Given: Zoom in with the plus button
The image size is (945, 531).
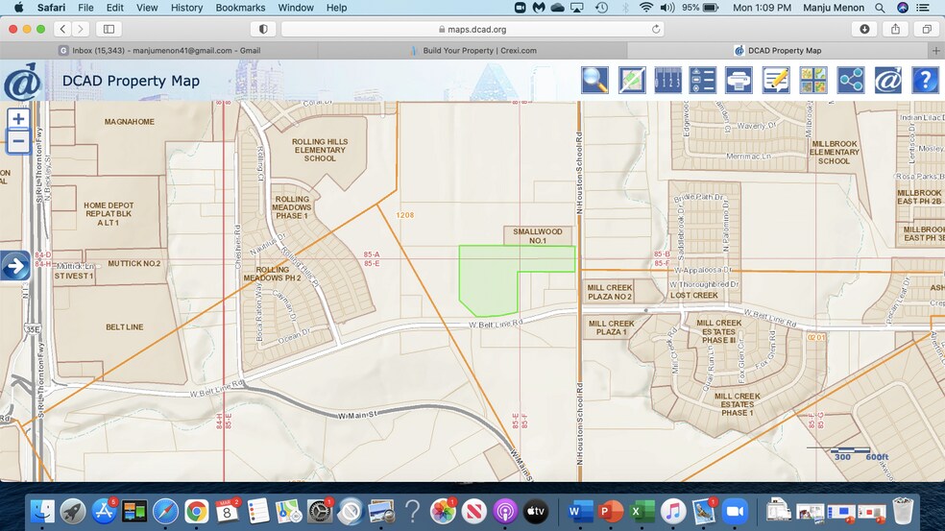Looking at the screenshot, I should tap(18, 119).
